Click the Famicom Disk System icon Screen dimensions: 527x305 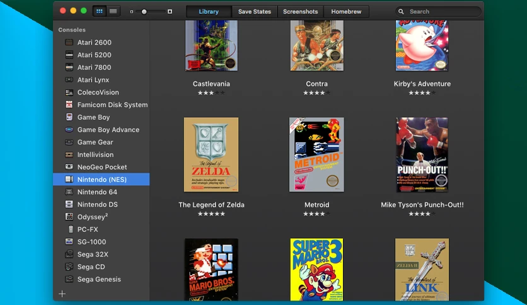coord(69,105)
